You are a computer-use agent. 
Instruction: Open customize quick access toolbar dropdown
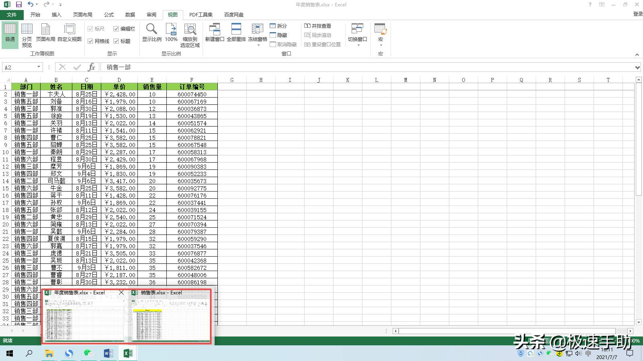point(60,5)
